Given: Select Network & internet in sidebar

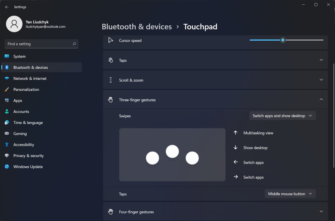Looking at the screenshot, I should tap(42, 78).
